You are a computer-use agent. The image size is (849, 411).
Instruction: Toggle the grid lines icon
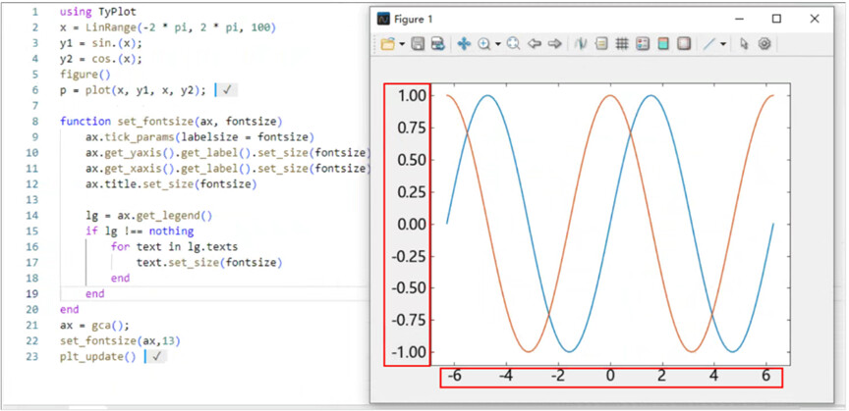pyautogui.click(x=622, y=44)
